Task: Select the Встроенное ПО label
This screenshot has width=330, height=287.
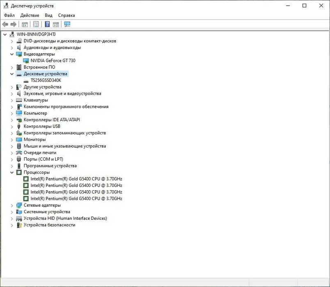Action: coord(39,67)
